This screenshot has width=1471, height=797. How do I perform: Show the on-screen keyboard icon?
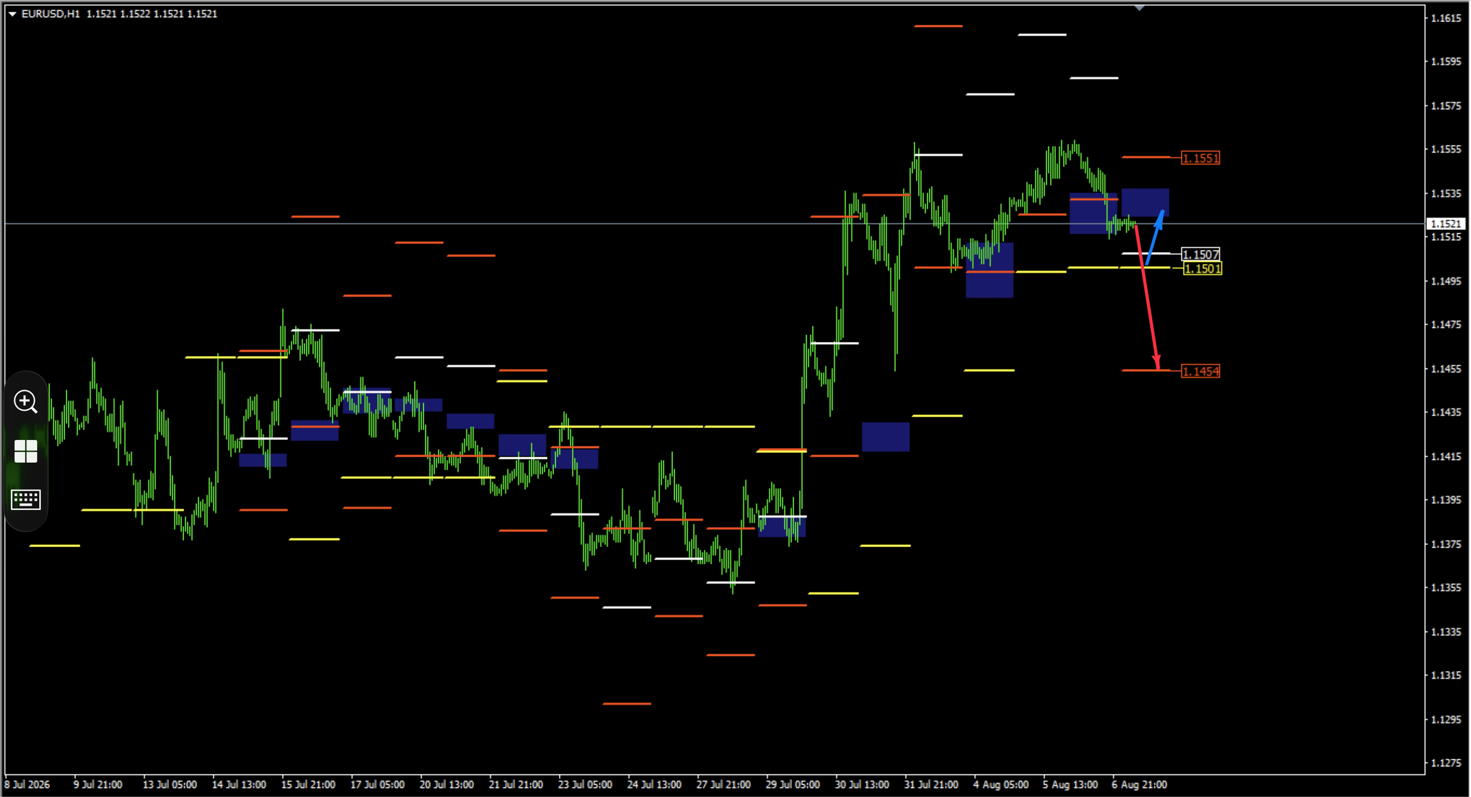26,499
